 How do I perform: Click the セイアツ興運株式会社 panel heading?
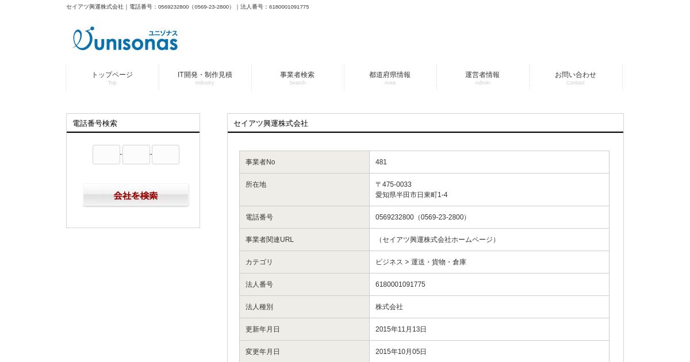coord(271,123)
